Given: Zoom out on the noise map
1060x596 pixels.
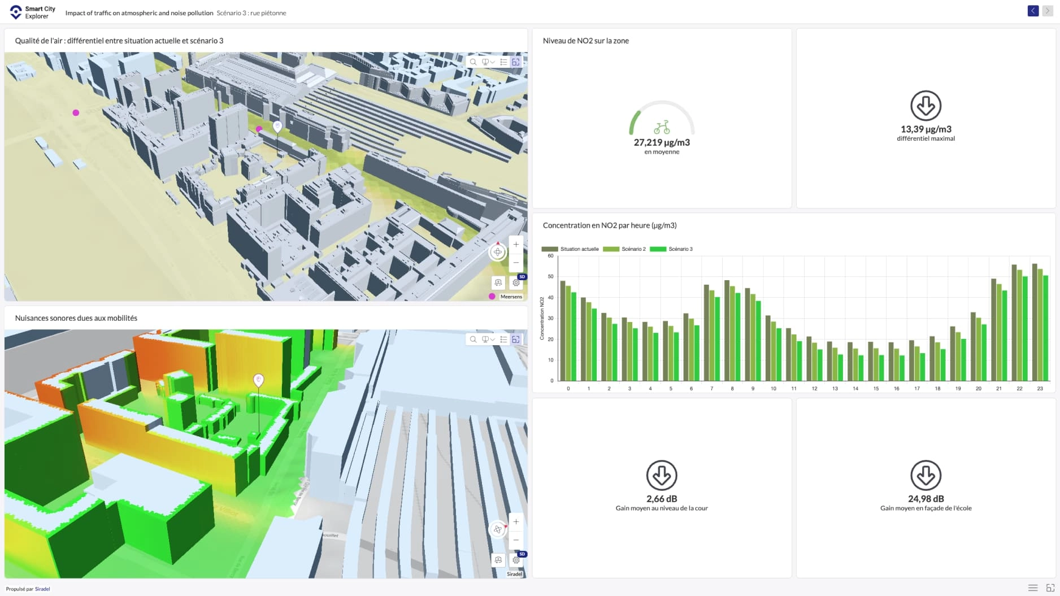Looking at the screenshot, I should point(516,540).
